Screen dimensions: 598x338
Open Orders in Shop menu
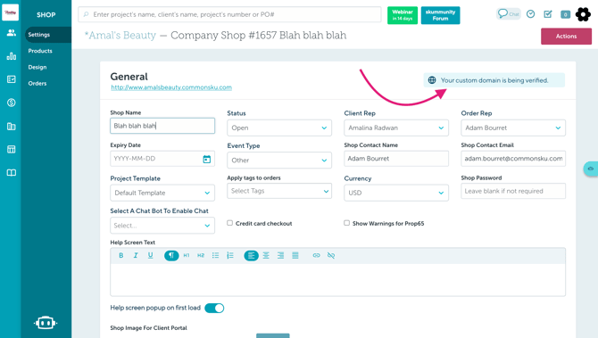point(37,84)
